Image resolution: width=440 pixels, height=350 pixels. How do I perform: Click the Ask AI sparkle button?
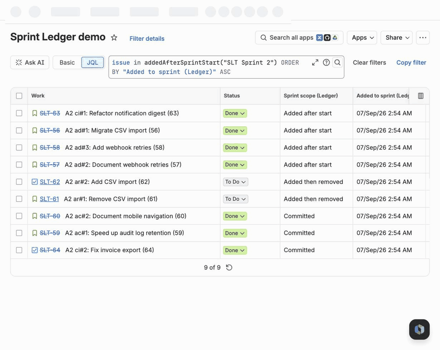[30, 62]
